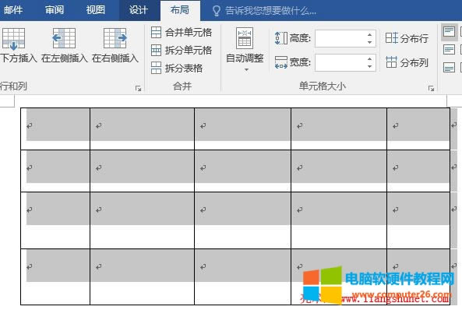Viewport: 462px width, 310px height.
Task: Select the 布局 tab
Action: point(180,10)
